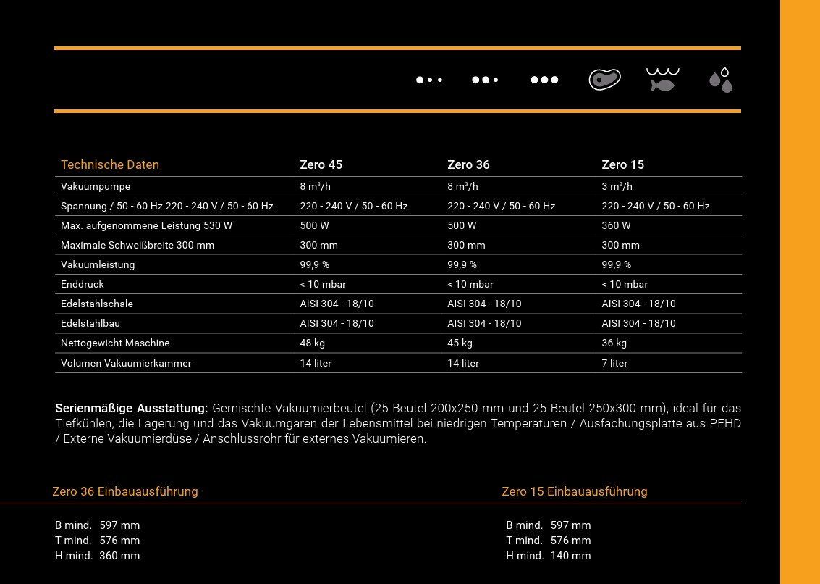Select the liquid droplets icon
The width and height of the screenshot is (820, 584).
(721, 80)
